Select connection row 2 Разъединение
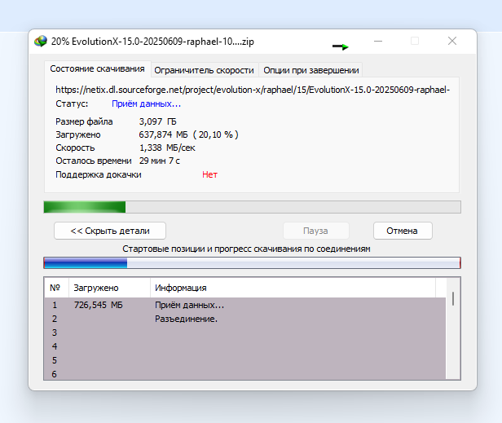Image resolution: width=502 pixels, height=423 pixels. pos(245,319)
